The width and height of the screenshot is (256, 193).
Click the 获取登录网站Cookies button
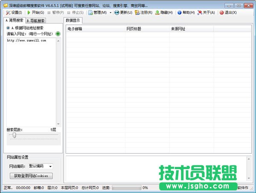tap(31, 176)
